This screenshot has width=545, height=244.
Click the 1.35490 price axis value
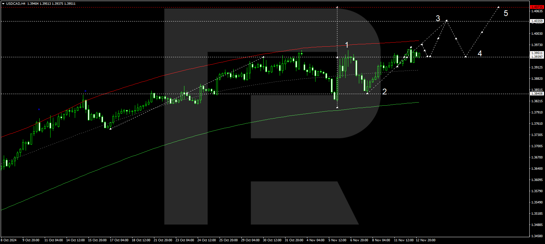point(537,202)
